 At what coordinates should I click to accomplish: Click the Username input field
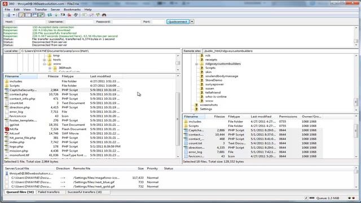click(80, 21)
